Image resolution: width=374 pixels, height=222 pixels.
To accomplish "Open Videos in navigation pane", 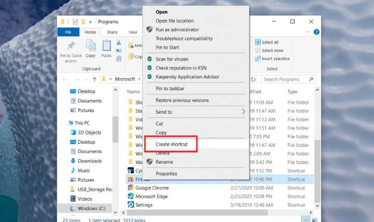I will coord(85,199).
